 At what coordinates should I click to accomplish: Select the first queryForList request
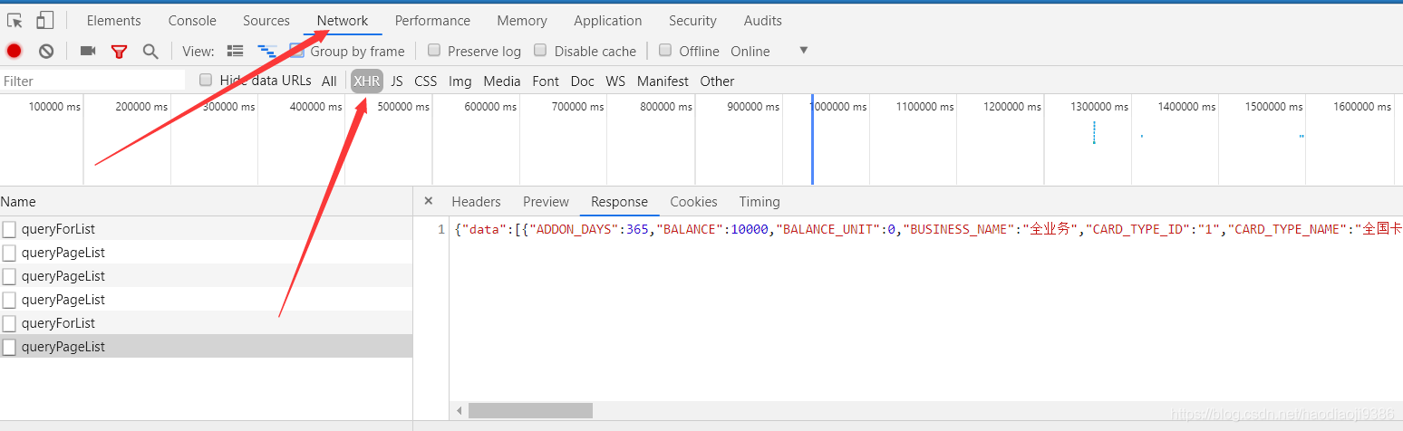tap(206, 229)
